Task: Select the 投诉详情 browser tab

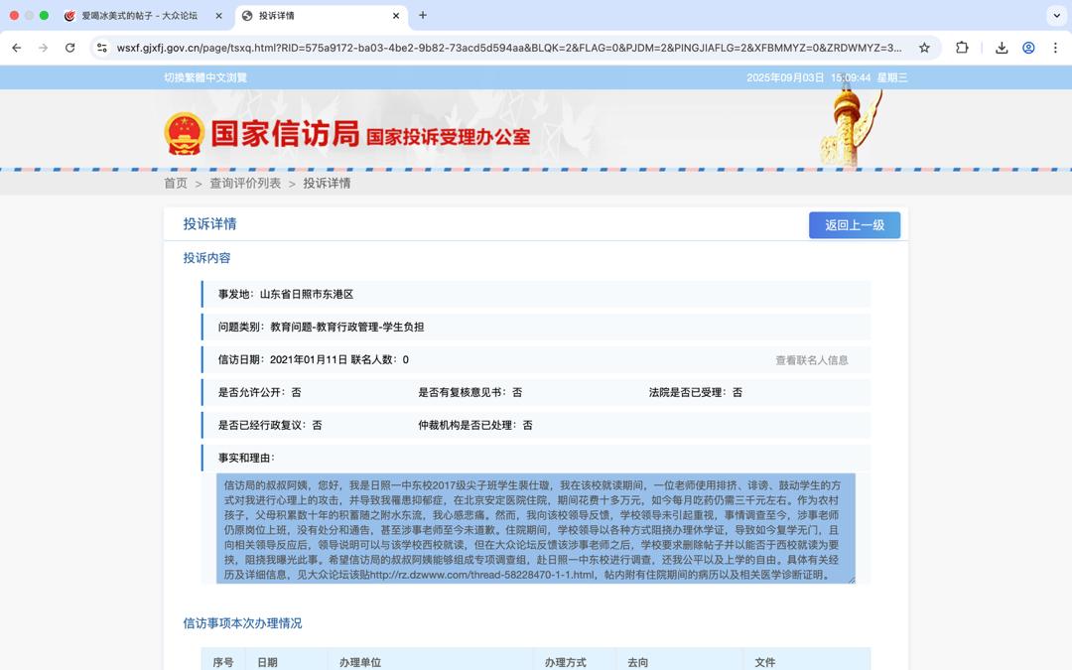Action: 318,16
